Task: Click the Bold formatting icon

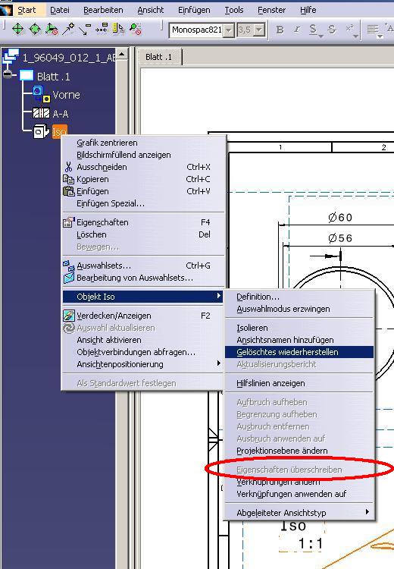Action: (280, 30)
